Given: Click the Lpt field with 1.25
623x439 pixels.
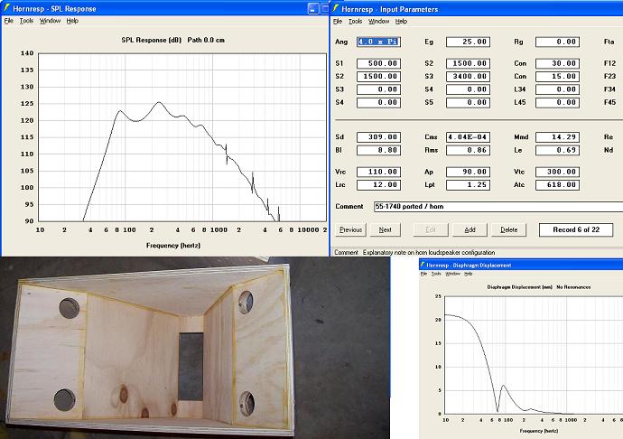Looking at the screenshot, I should [468, 185].
